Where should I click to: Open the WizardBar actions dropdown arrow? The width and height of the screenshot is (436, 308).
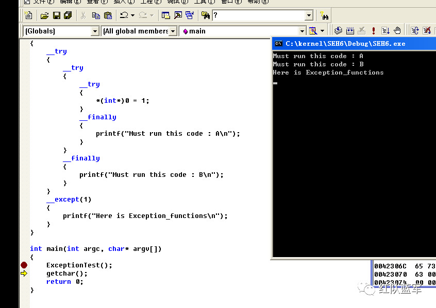[x=322, y=31]
